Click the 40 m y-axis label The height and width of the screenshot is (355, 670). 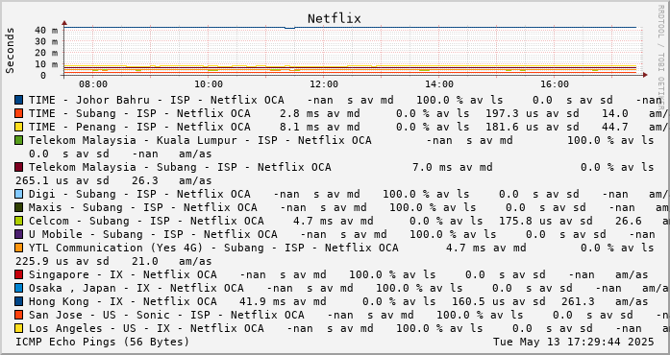48,31
